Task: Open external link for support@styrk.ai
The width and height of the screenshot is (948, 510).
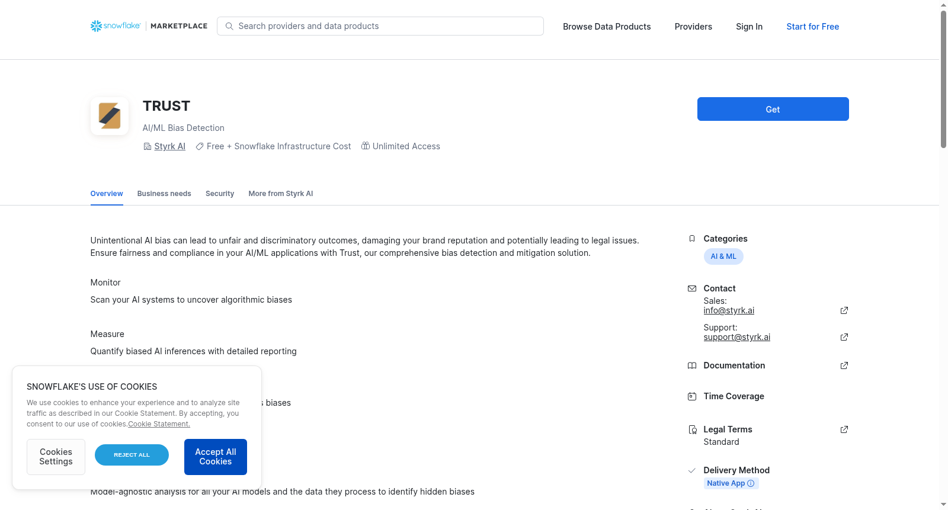Action: pyautogui.click(x=844, y=337)
